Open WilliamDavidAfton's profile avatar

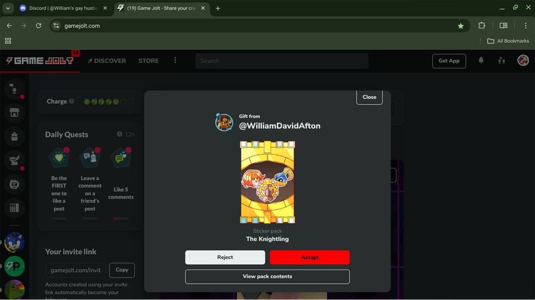tap(224, 122)
